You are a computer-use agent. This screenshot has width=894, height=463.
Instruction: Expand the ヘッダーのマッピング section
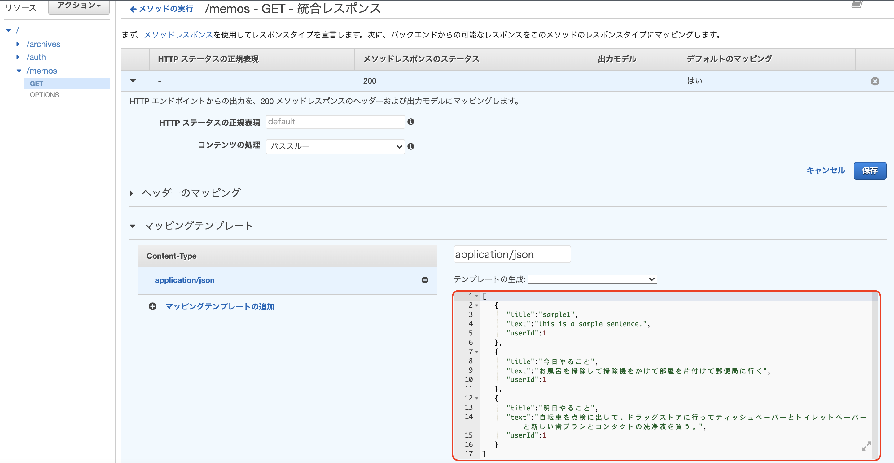(x=132, y=193)
